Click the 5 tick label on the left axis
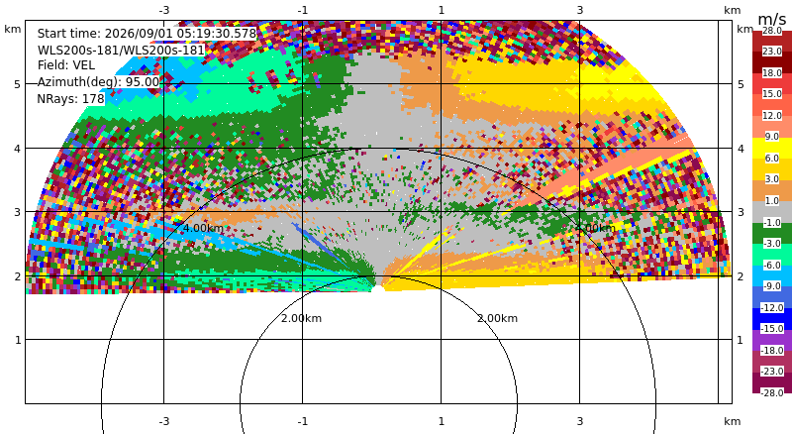Screen dimensions: 792x434 (18, 84)
